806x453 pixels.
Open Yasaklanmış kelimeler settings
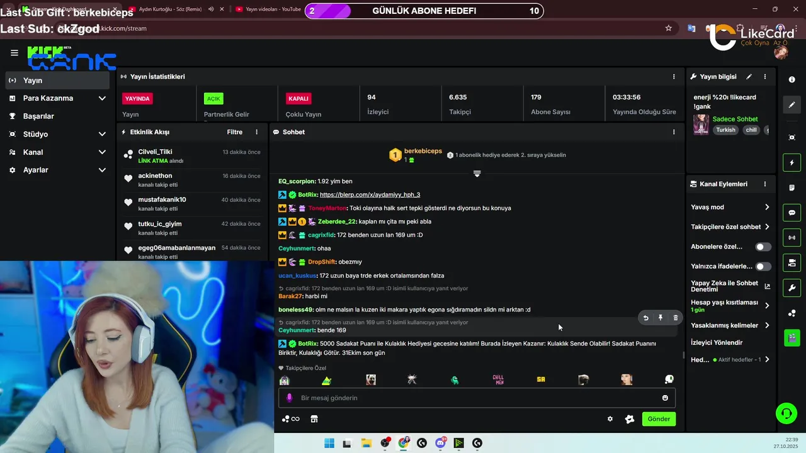point(730,325)
